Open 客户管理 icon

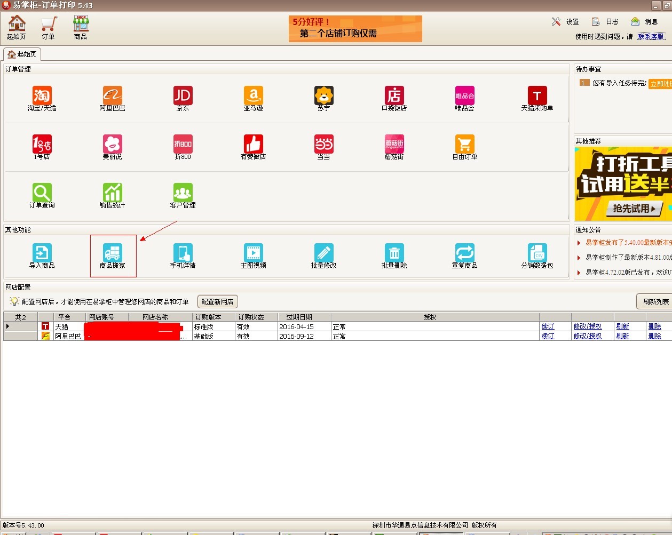tap(183, 196)
